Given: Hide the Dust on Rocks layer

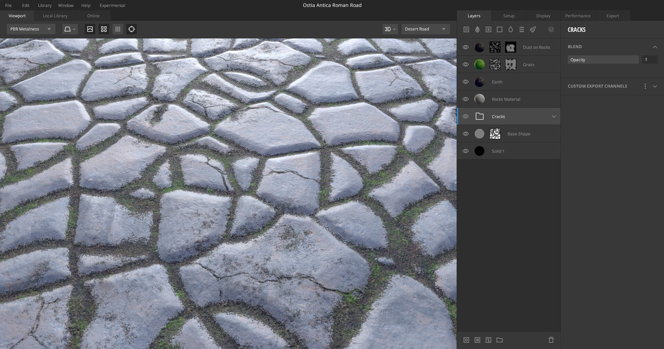Looking at the screenshot, I should pyautogui.click(x=465, y=47).
